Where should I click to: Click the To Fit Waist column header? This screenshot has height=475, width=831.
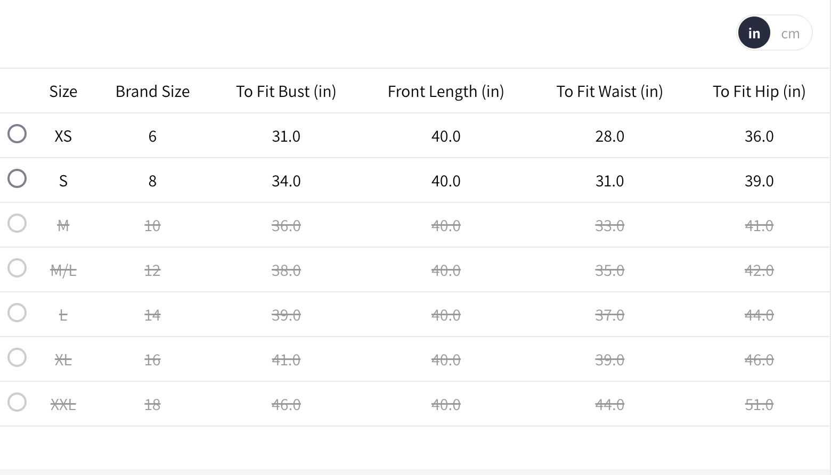coord(609,92)
